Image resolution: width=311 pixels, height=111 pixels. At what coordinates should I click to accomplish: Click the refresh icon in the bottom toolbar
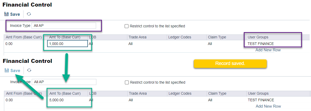click(x=29, y=70)
